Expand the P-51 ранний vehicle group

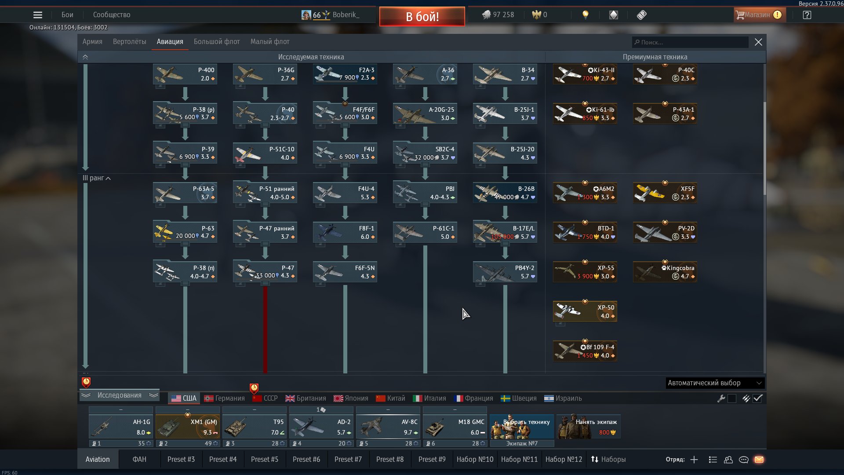pyautogui.click(x=265, y=205)
